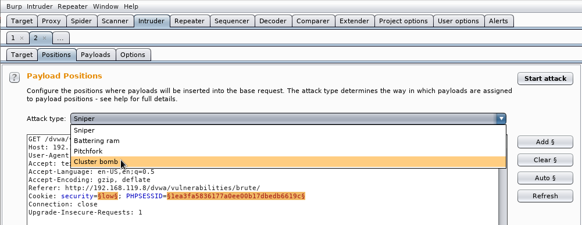Screen dimensions: 582x225
Task: Select the Positions sub-tab
Action: click(56, 55)
